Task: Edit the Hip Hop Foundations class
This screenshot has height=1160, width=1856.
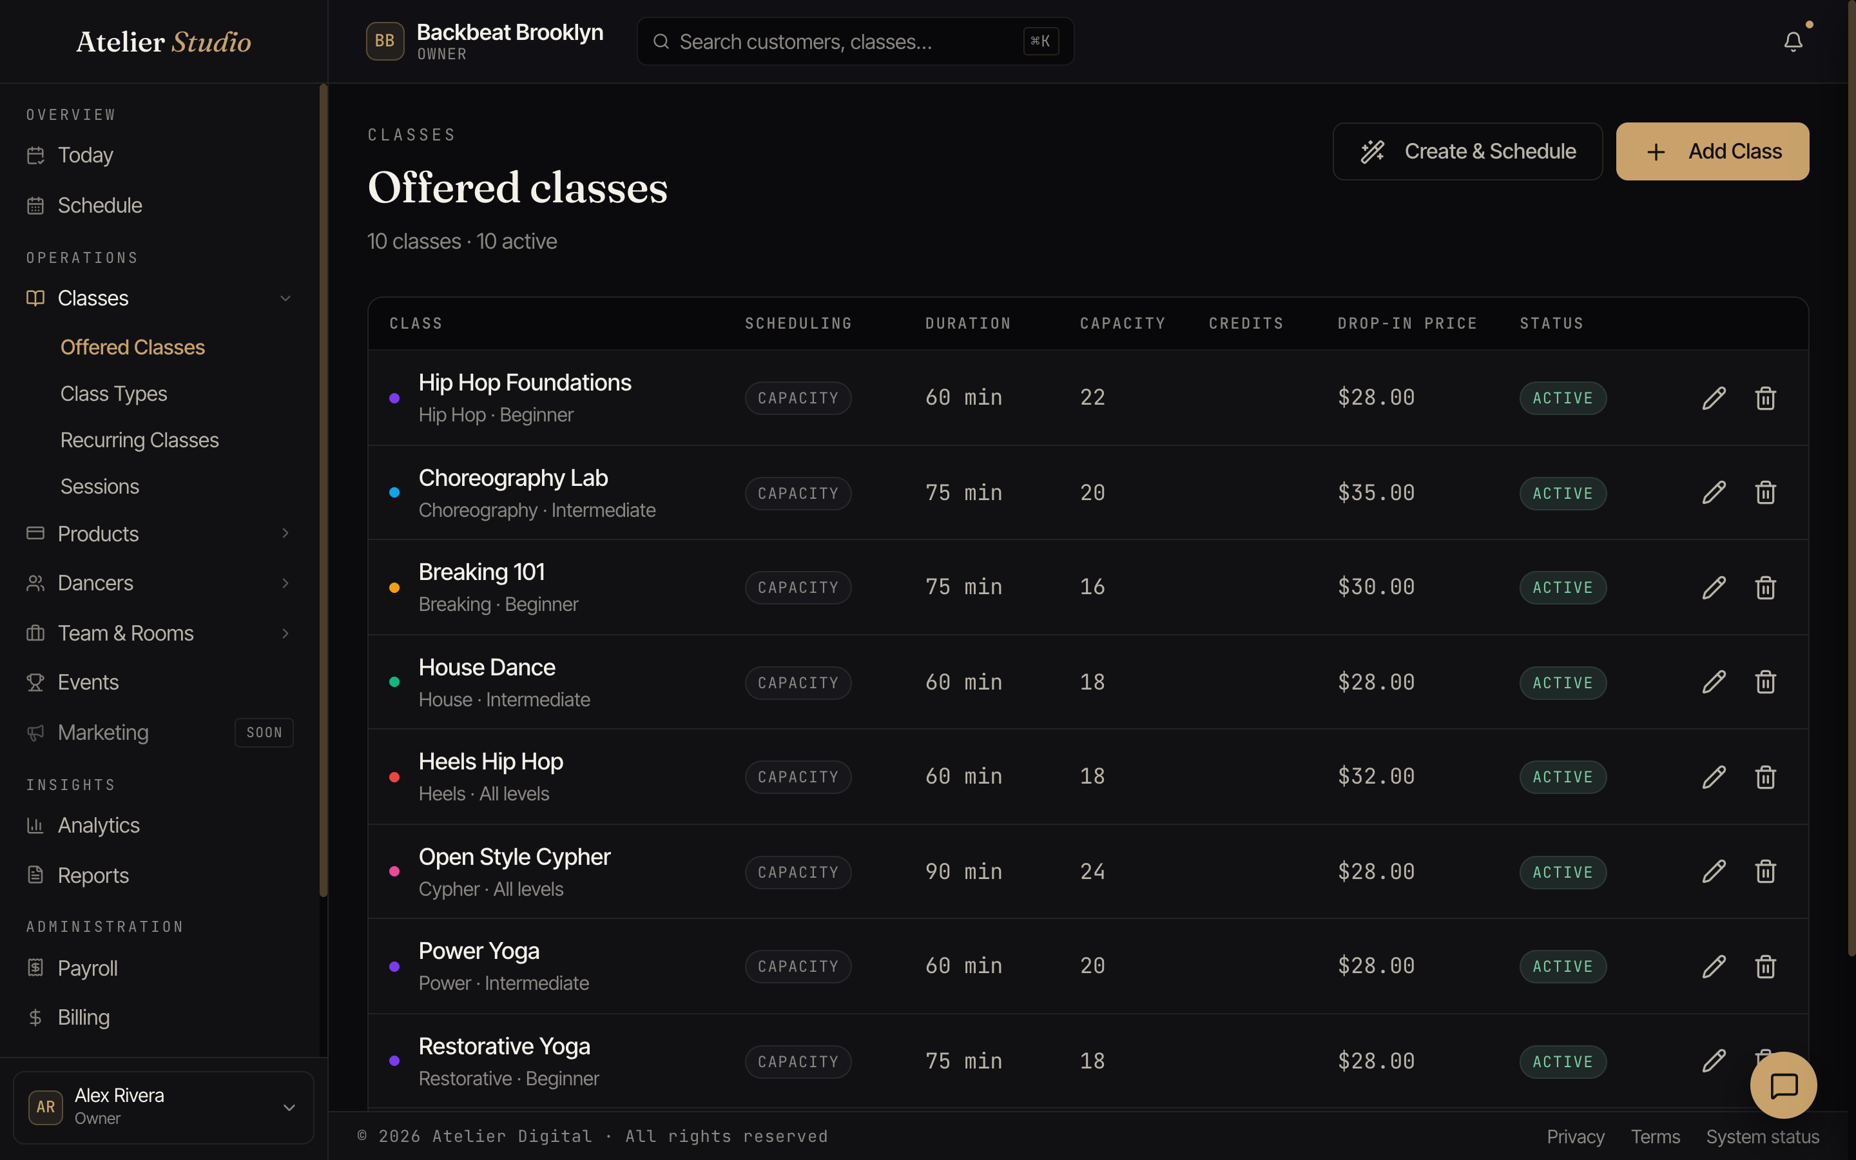Action: point(1714,398)
